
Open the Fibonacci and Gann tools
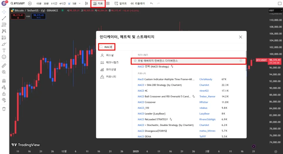coord(4,25)
